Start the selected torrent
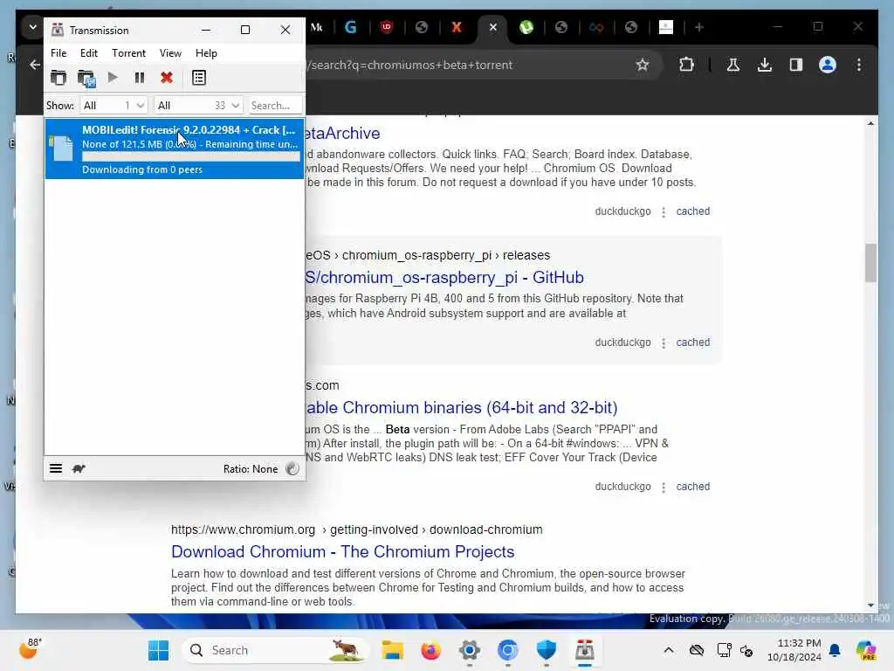This screenshot has width=894, height=671. point(113,77)
